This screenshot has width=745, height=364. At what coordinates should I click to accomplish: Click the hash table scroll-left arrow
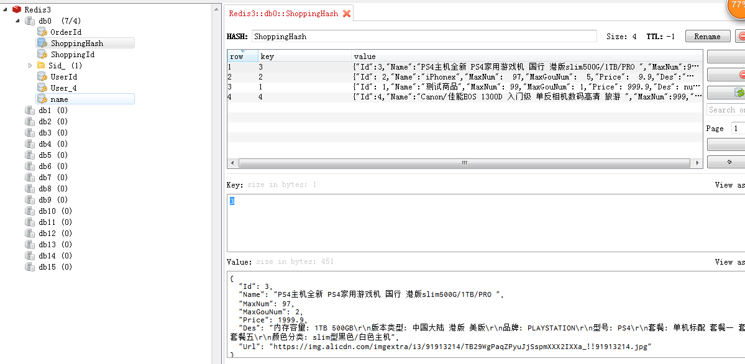232,163
